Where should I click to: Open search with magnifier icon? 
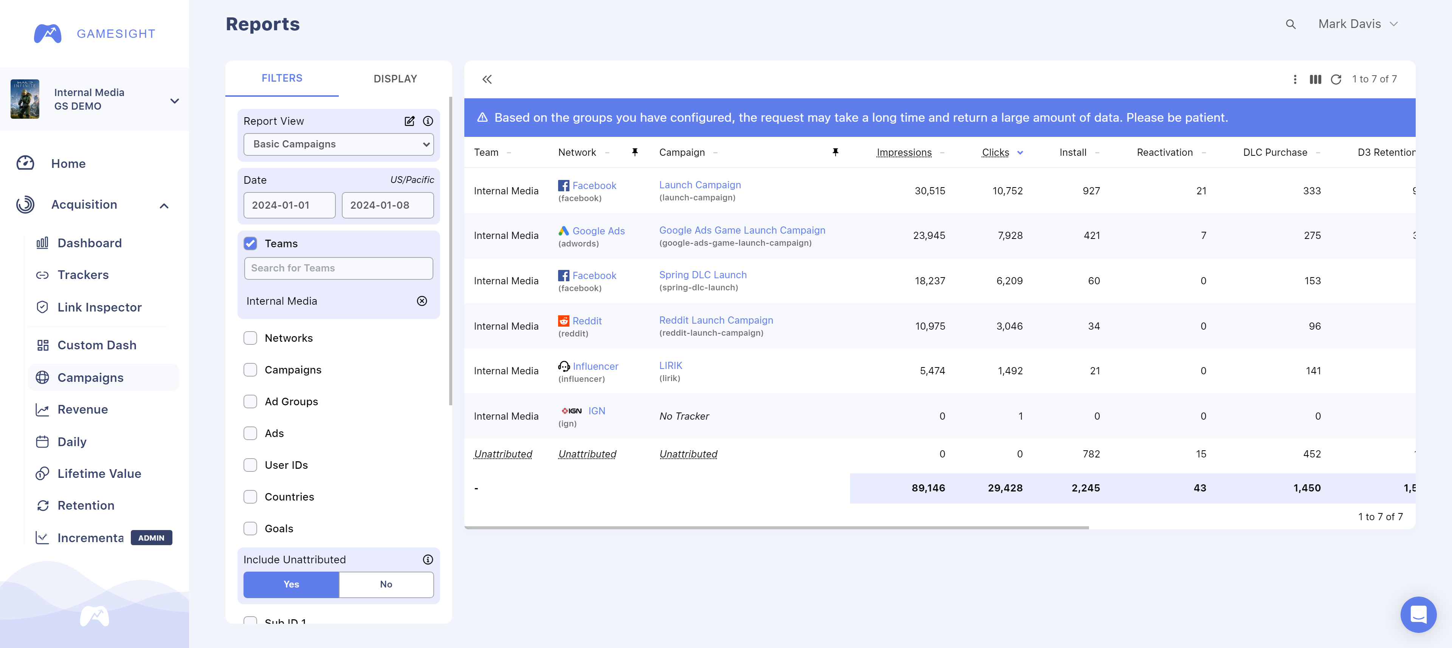coord(1290,24)
